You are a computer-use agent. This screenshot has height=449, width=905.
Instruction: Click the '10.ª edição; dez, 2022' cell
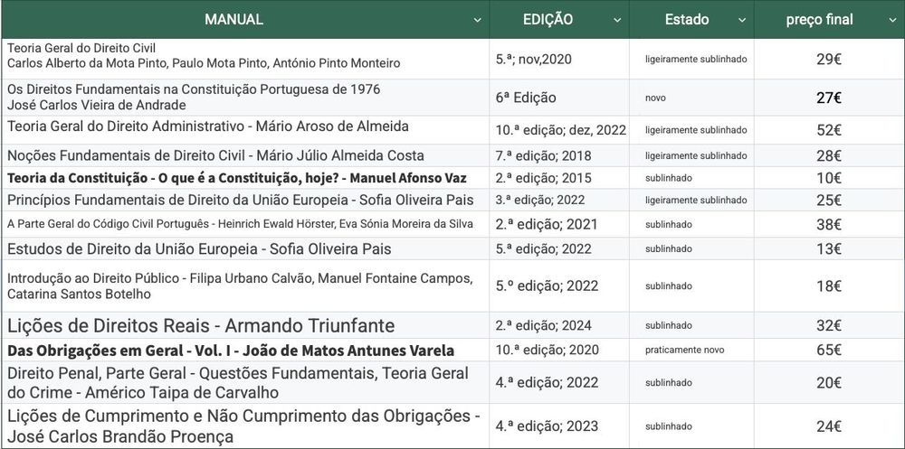coord(560,130)
